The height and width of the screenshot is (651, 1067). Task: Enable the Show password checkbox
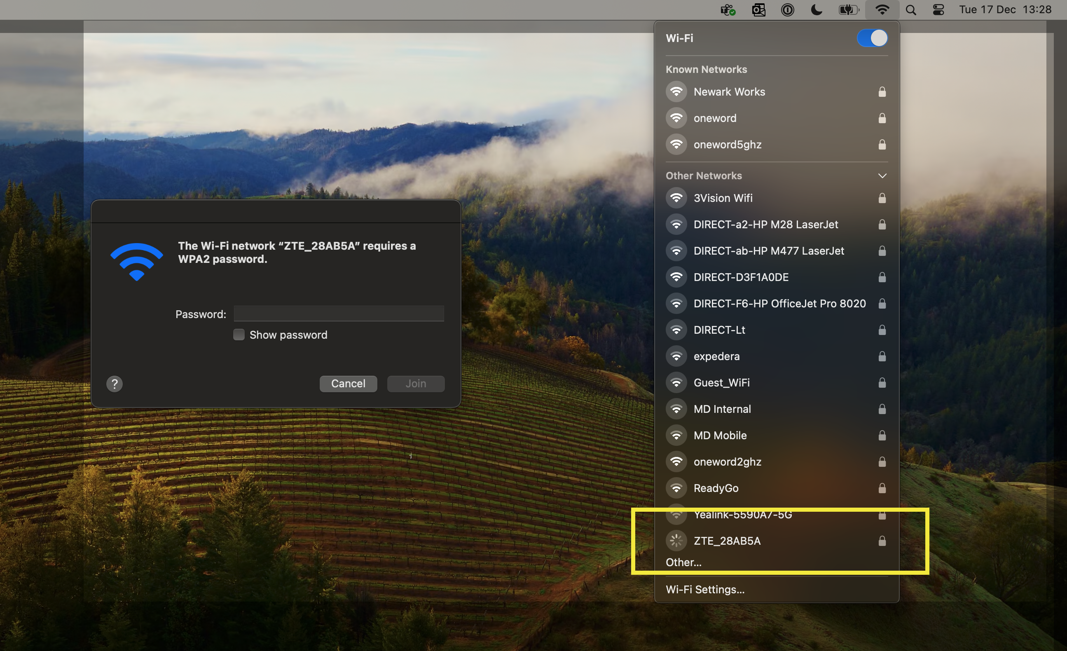239,335
